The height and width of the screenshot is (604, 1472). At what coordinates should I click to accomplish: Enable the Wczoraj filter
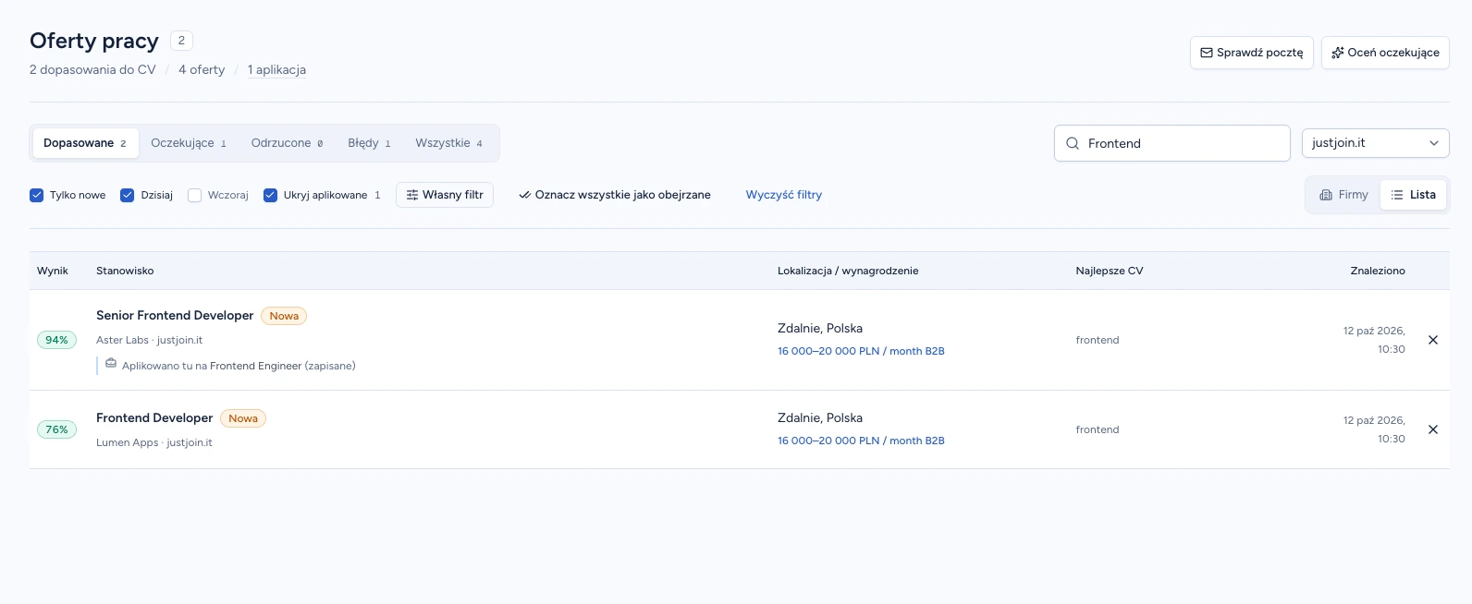(194, 195)
